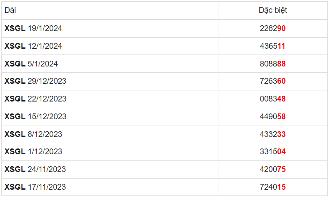The width and height of the screenshot is (330, 199).
Task: Select special prize number 226290
Action: (x=273, y=28)
